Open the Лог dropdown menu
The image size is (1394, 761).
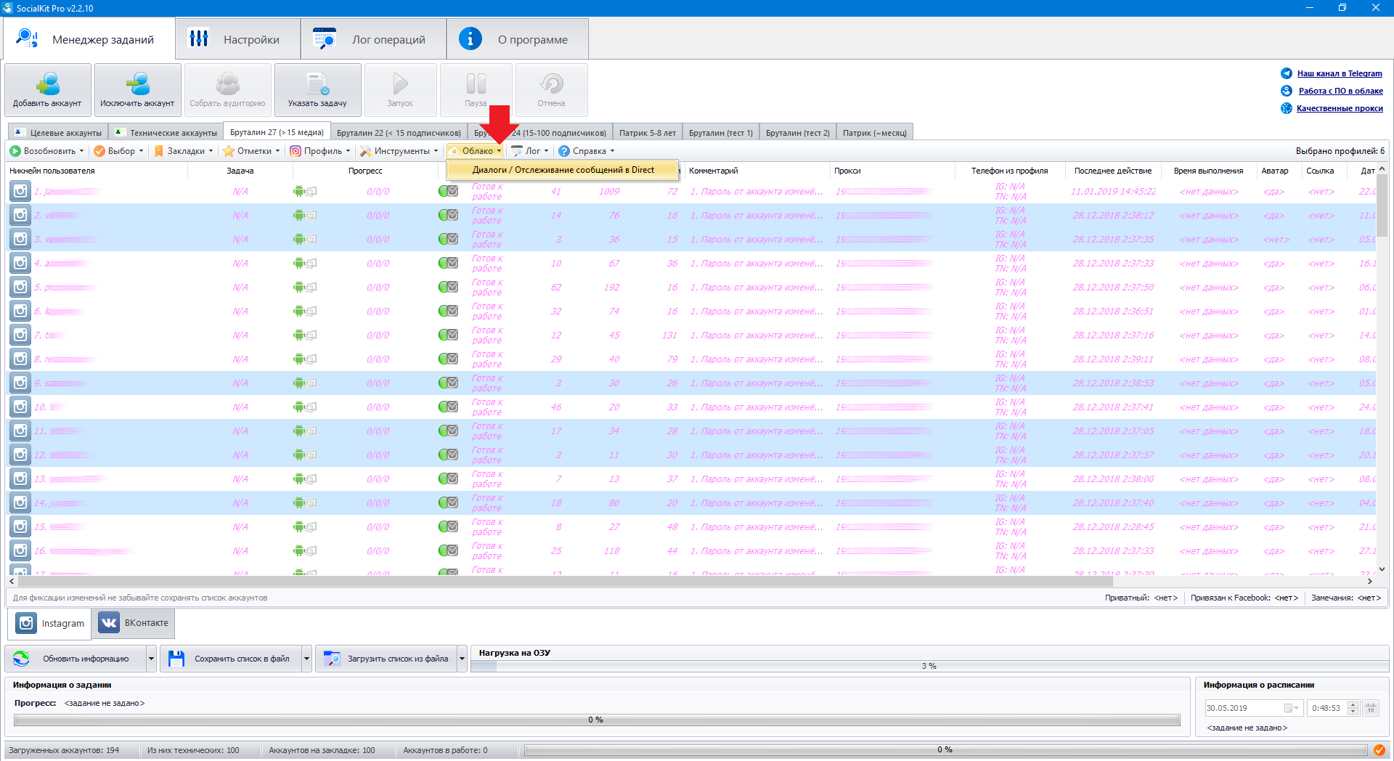tap(529, 151)
